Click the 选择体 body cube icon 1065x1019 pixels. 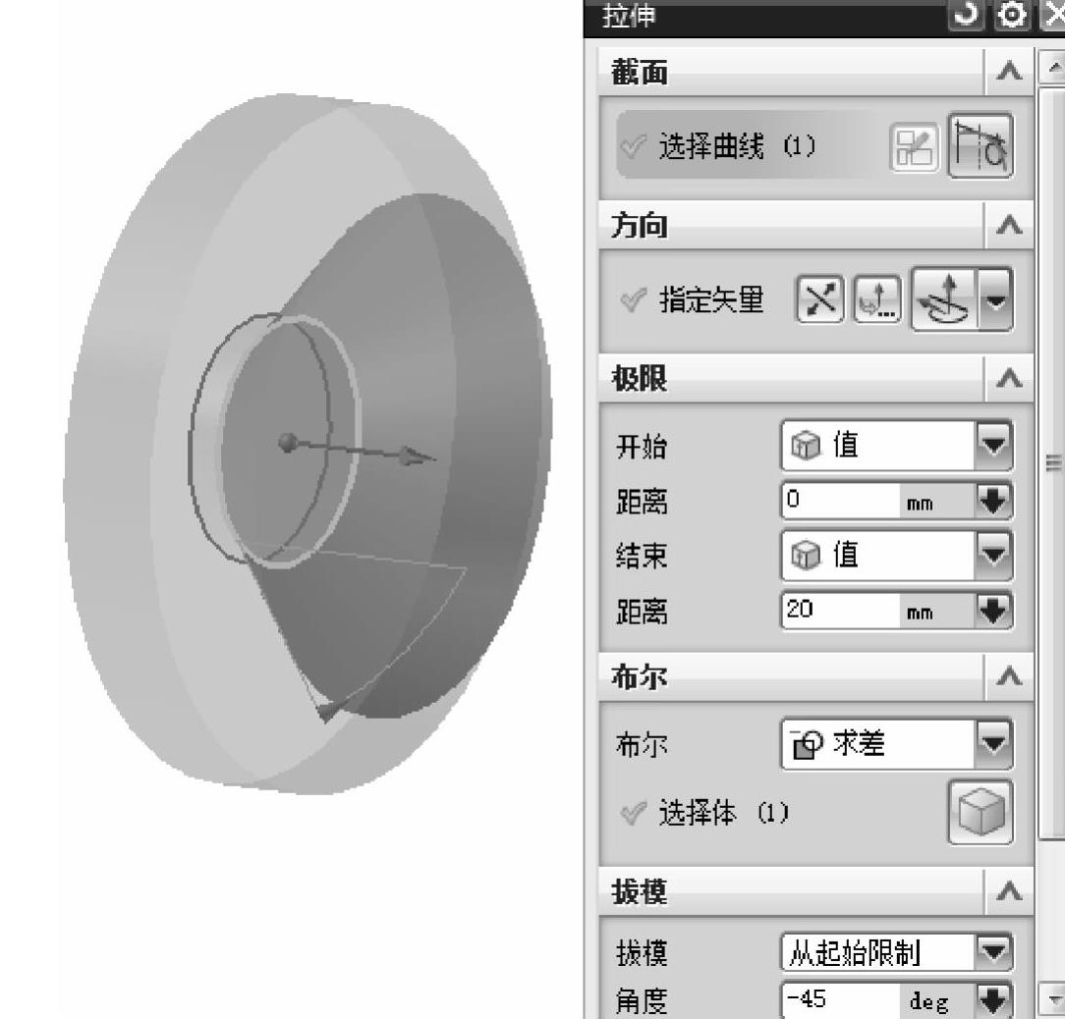981,813
